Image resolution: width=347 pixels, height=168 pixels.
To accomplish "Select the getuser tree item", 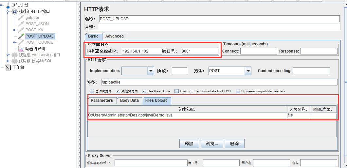I will click(32, 17).
